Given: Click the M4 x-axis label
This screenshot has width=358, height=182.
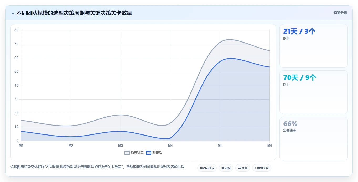Looking at the screenshot, I should click(x=170, y=145).
